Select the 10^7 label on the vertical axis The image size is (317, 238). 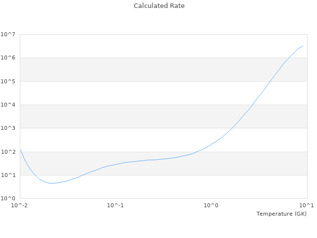[8, 34]
